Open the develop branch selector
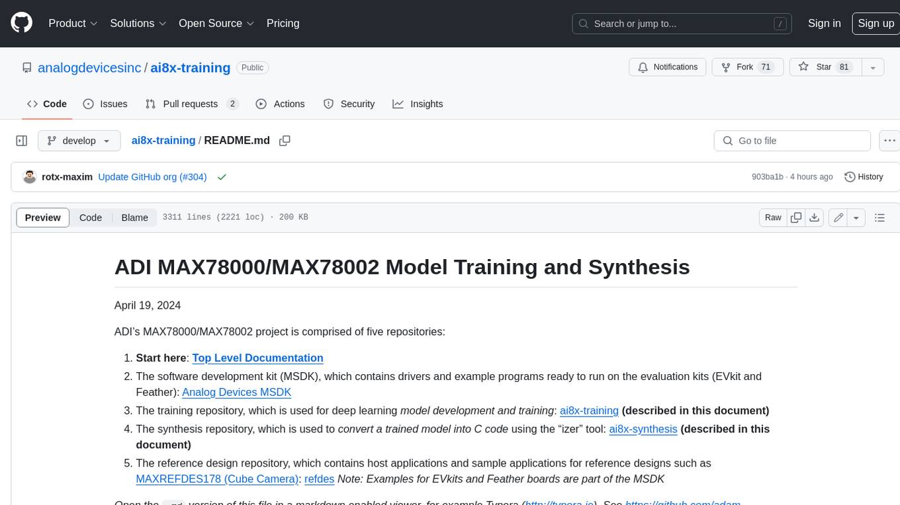The width and height of the screenshot is (900, 505). pos(79,141)
